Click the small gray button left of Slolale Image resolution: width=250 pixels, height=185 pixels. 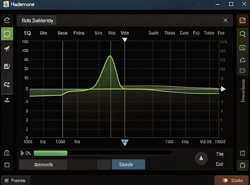click(x=104, y=164)
